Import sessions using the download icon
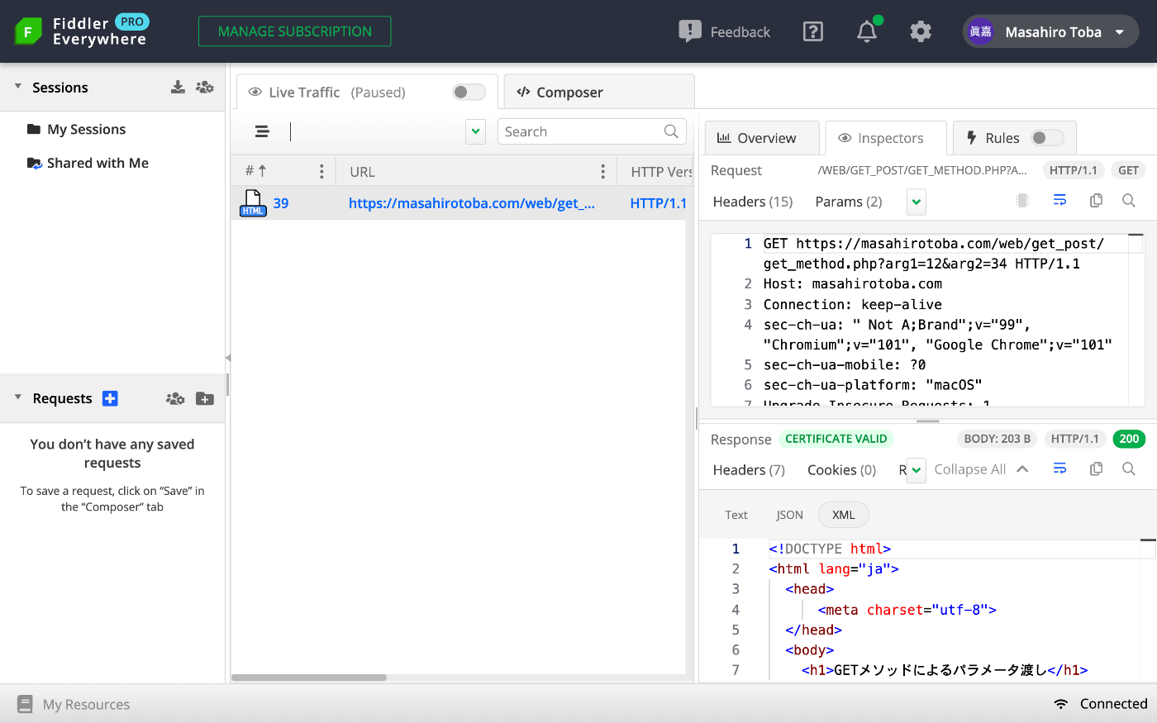Screen dimensions: 1157x723 pos(178,87)
